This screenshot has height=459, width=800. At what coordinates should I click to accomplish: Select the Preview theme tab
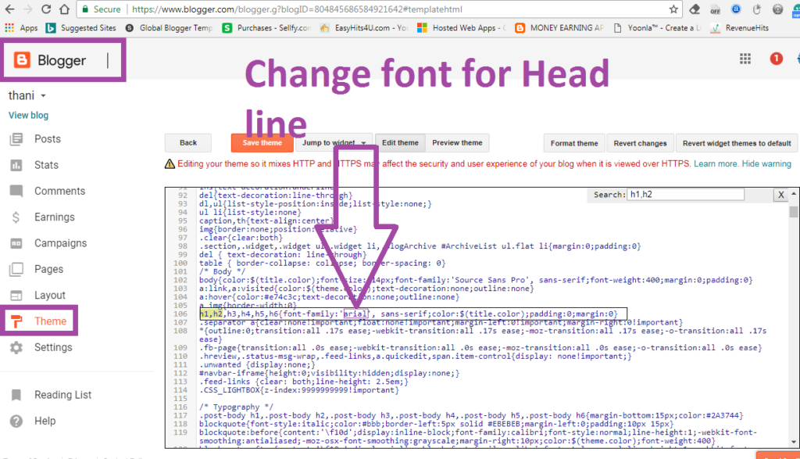(457, 143)
